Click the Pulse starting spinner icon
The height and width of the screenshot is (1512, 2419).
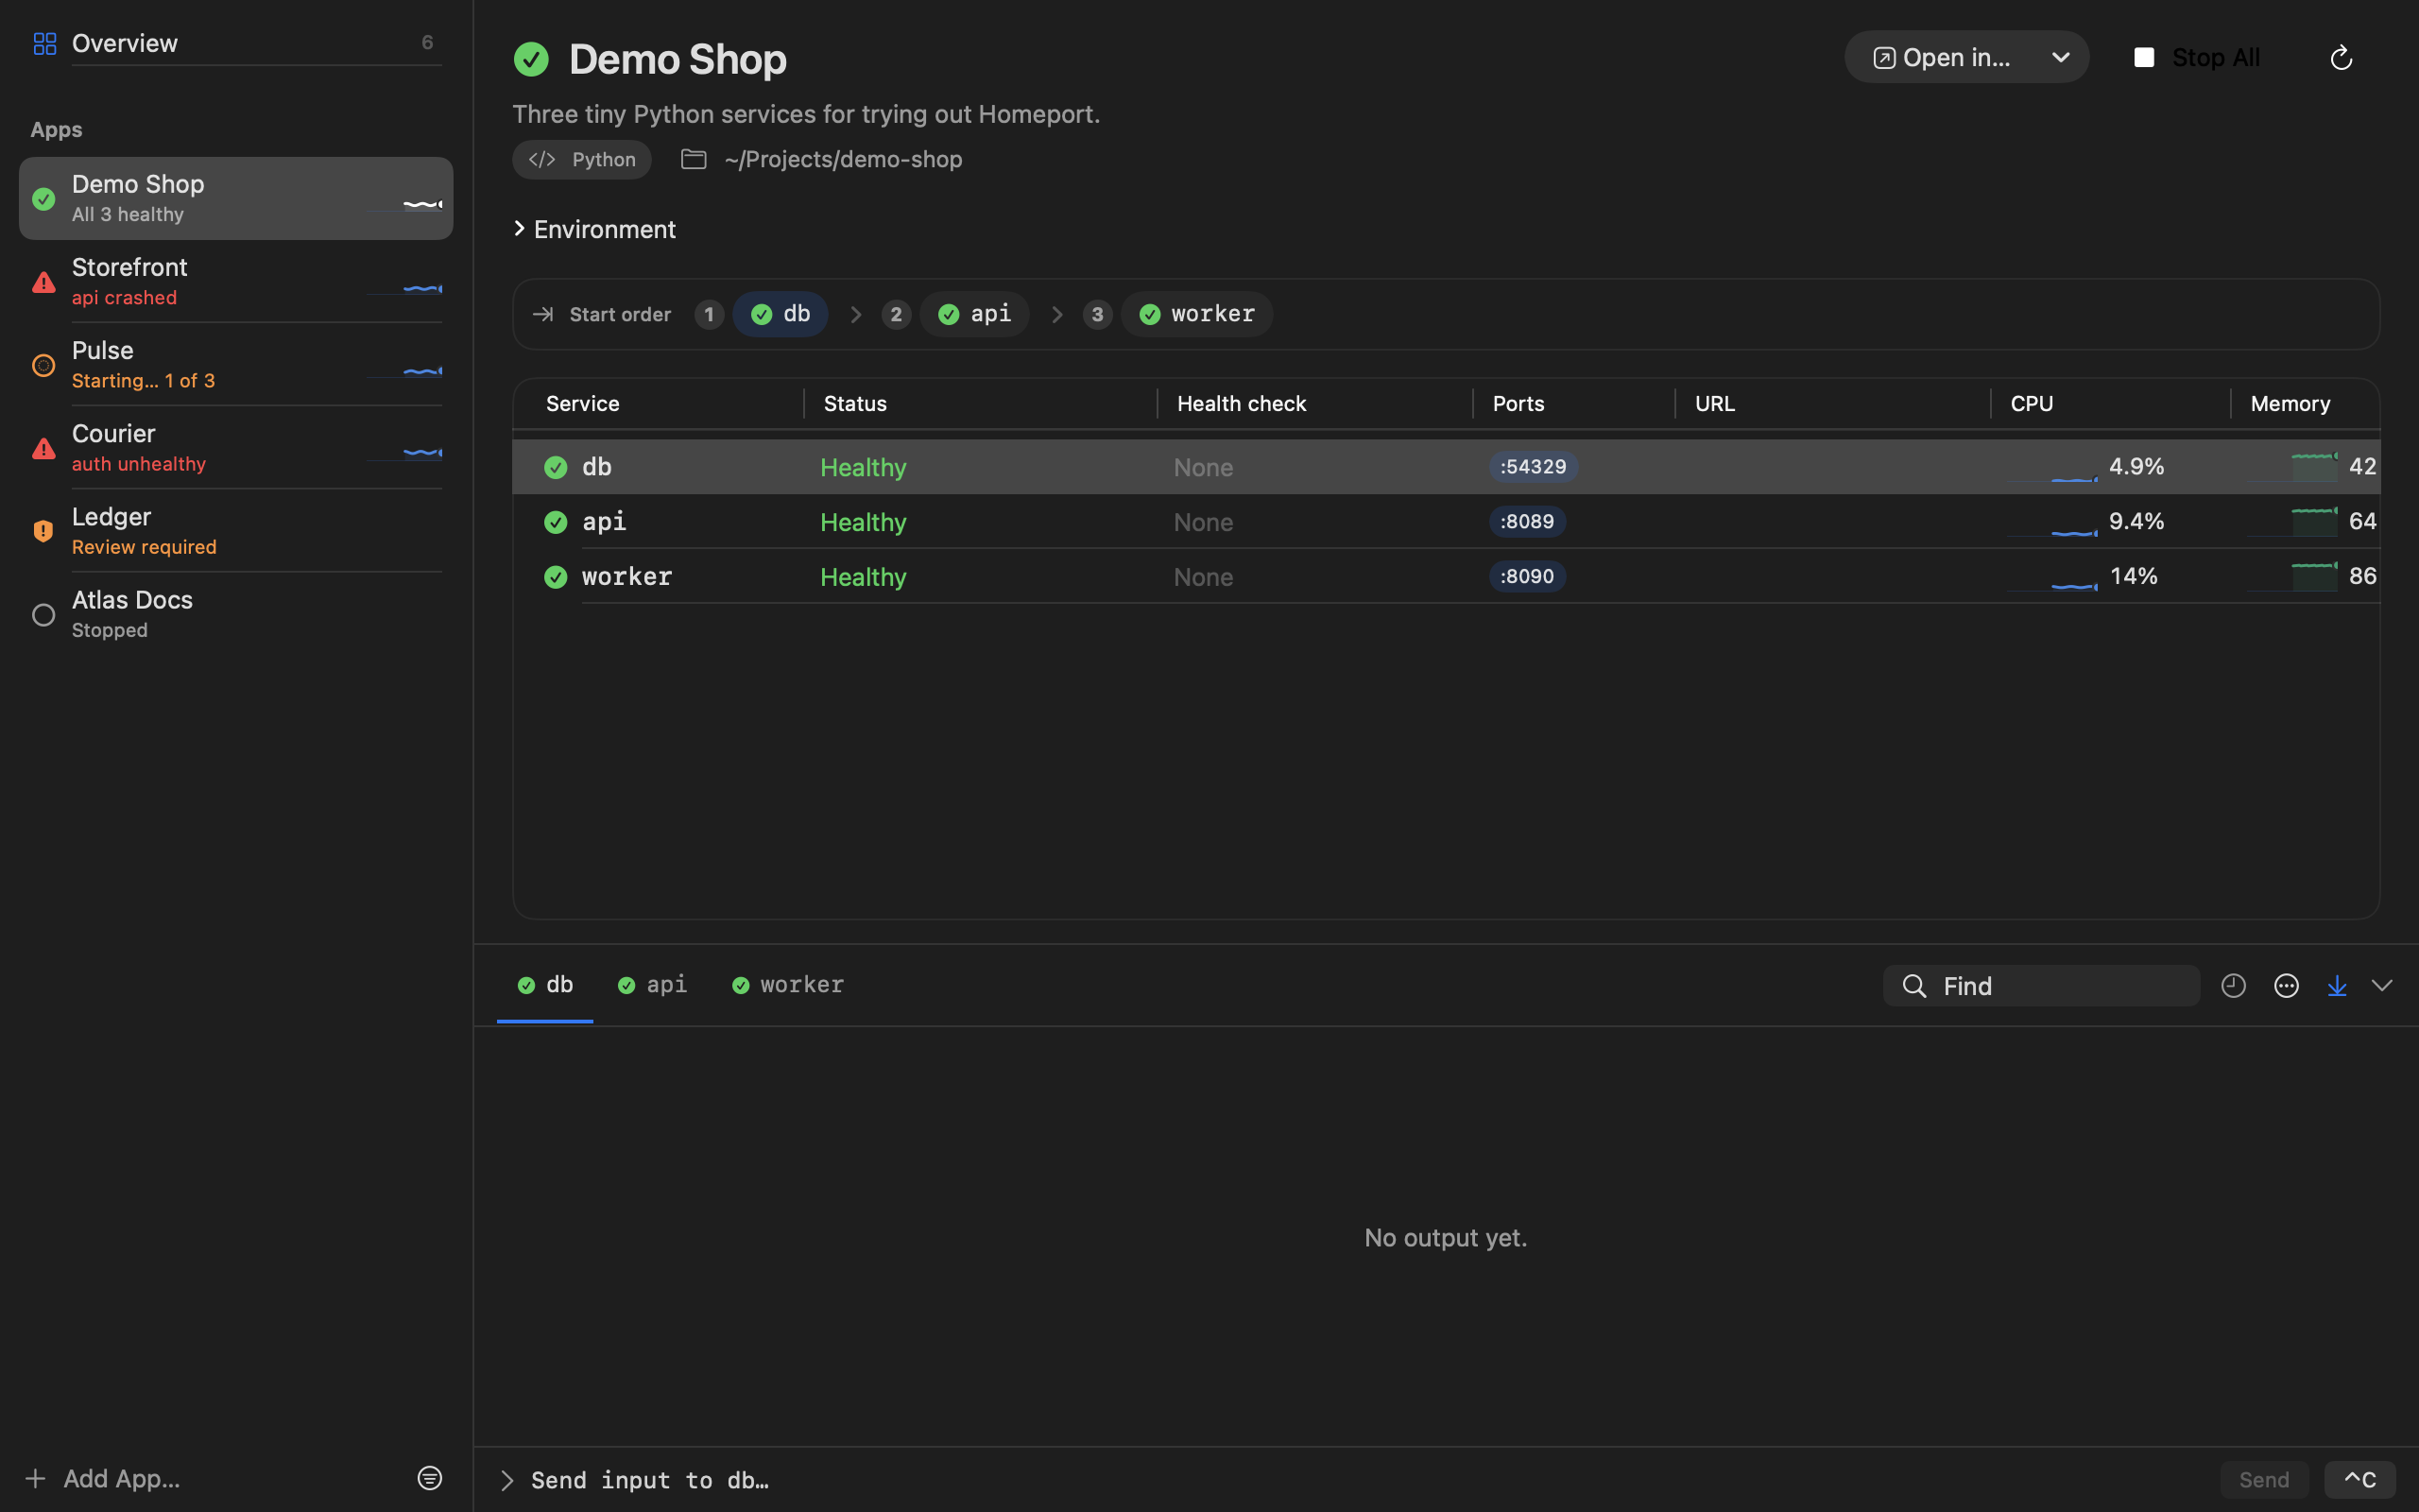pyautogui.click(x=43, y=366)
